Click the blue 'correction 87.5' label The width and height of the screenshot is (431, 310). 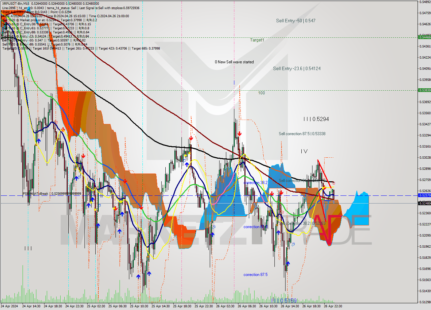[x=256, y=275]
